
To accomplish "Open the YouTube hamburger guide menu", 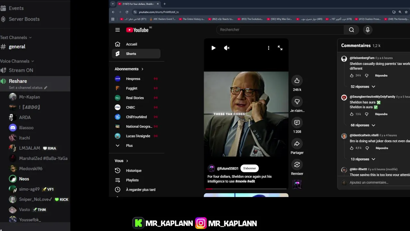I will [x=118, y=30].
